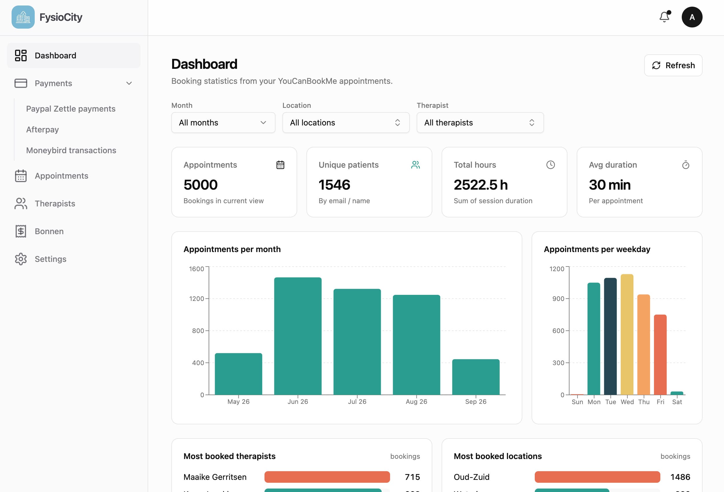Click the 1546 unique patients value
The width and height of the screenshot is (724, 492).
click(334, 184)
